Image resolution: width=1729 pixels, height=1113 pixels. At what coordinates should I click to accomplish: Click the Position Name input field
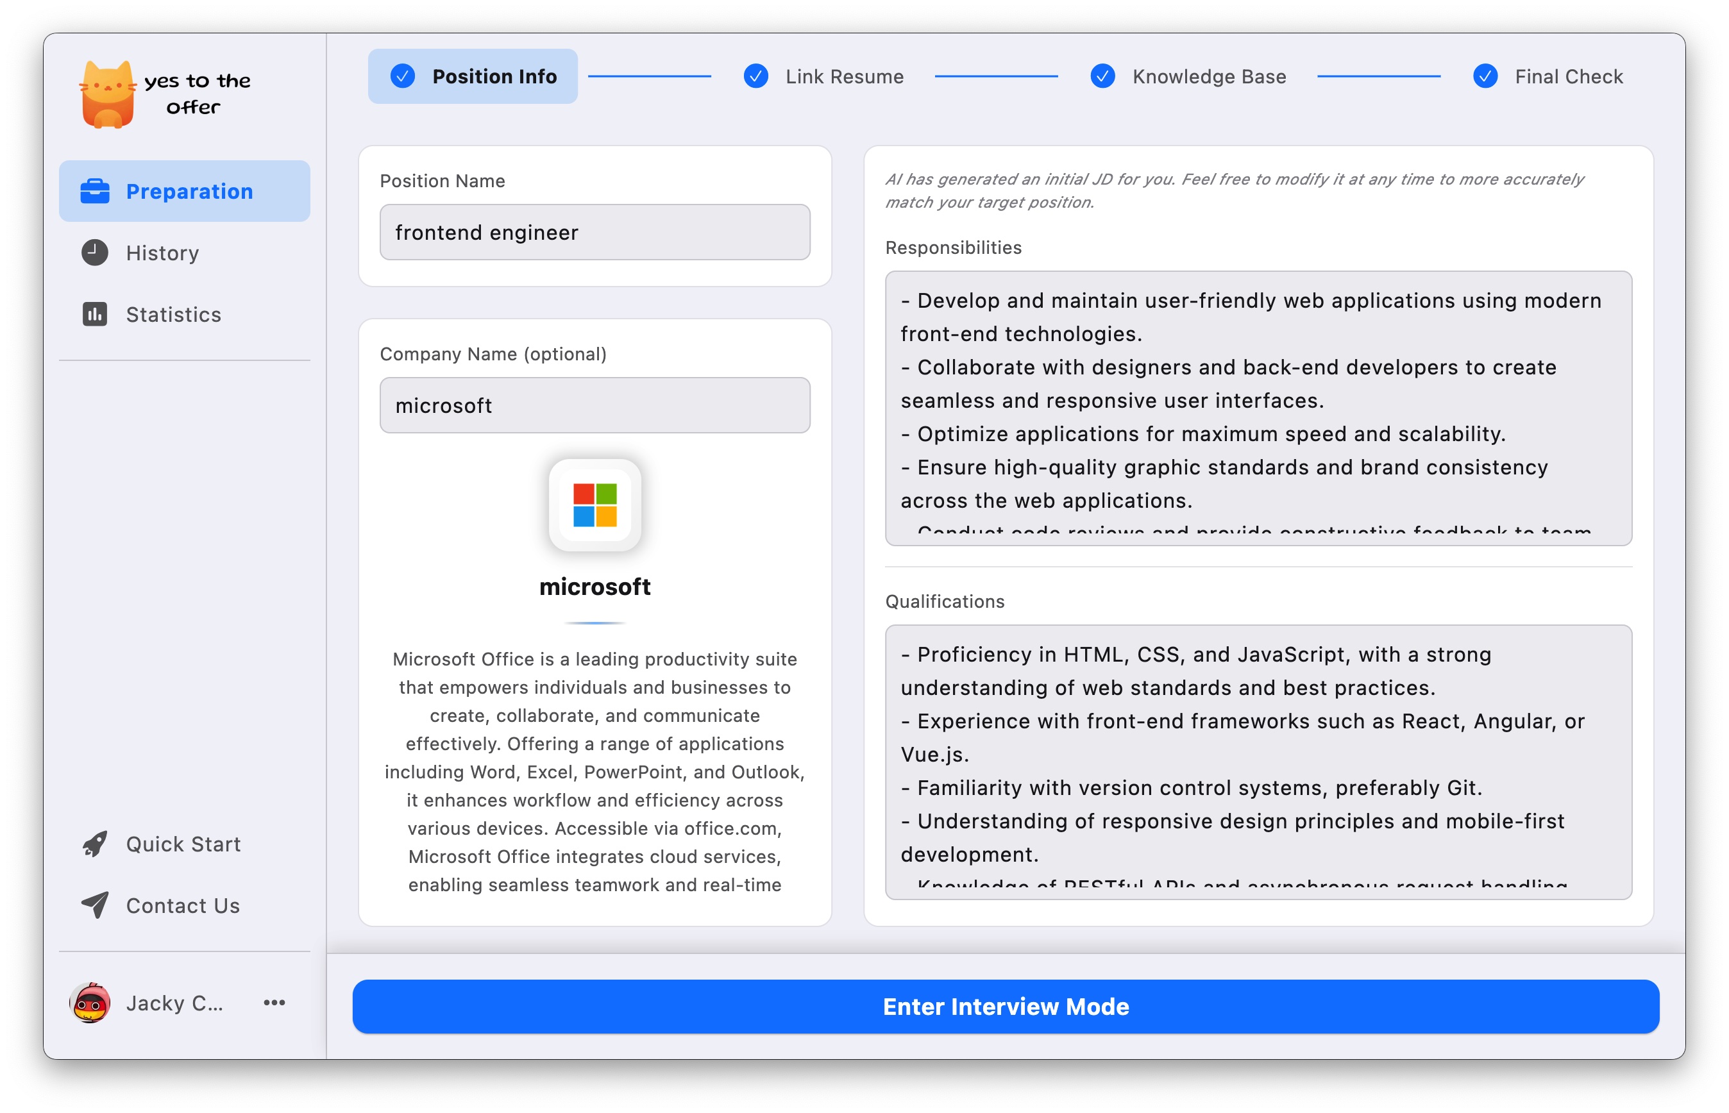(594, 232)
